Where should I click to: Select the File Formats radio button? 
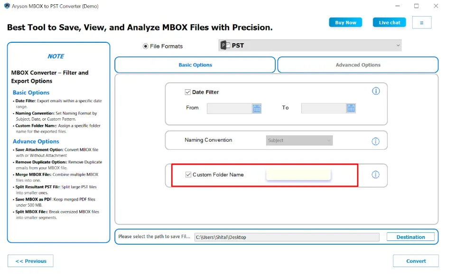[145, 46]
